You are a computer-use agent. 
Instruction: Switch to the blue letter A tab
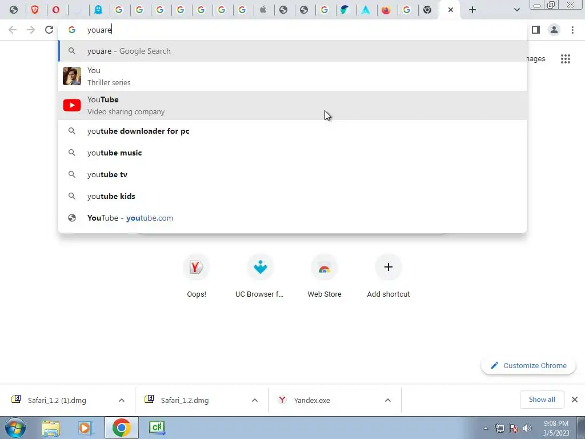(366, 10)
